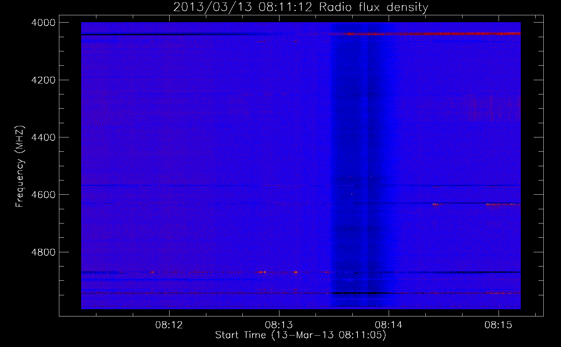Image resolution: width=561 pixels, height=347 pixels.
Task: Click the 4200 frequency axis label
Action: coord(43,80)
